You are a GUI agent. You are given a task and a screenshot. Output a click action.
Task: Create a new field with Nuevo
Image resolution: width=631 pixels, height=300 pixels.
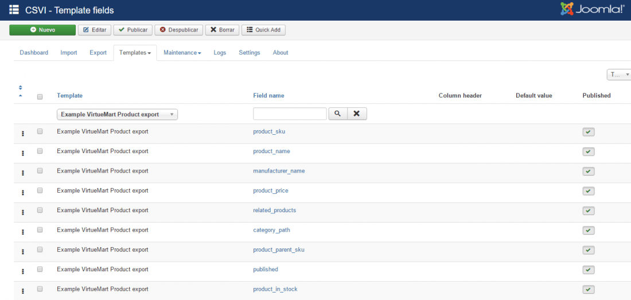[42, 30]
